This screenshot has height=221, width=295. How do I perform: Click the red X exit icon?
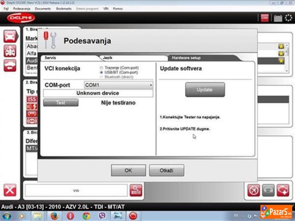[x=10, y=190]
